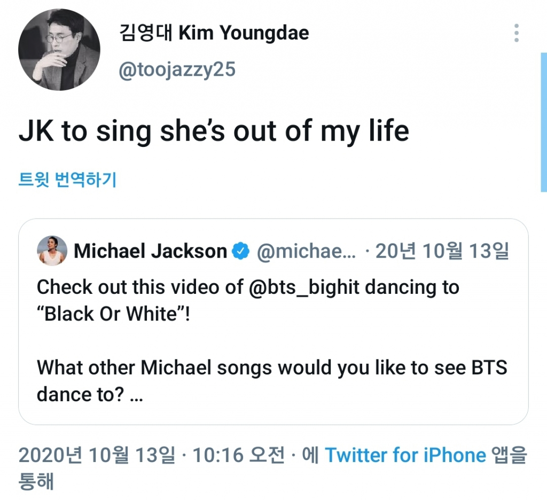Viewport: 547px width, 500px height.
Task: Expand the truncated quoted tweet via the ellipsis
Action: [x=136, y=396]
